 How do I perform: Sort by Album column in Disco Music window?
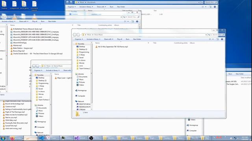pyautogui.click(x=192, y=43)
